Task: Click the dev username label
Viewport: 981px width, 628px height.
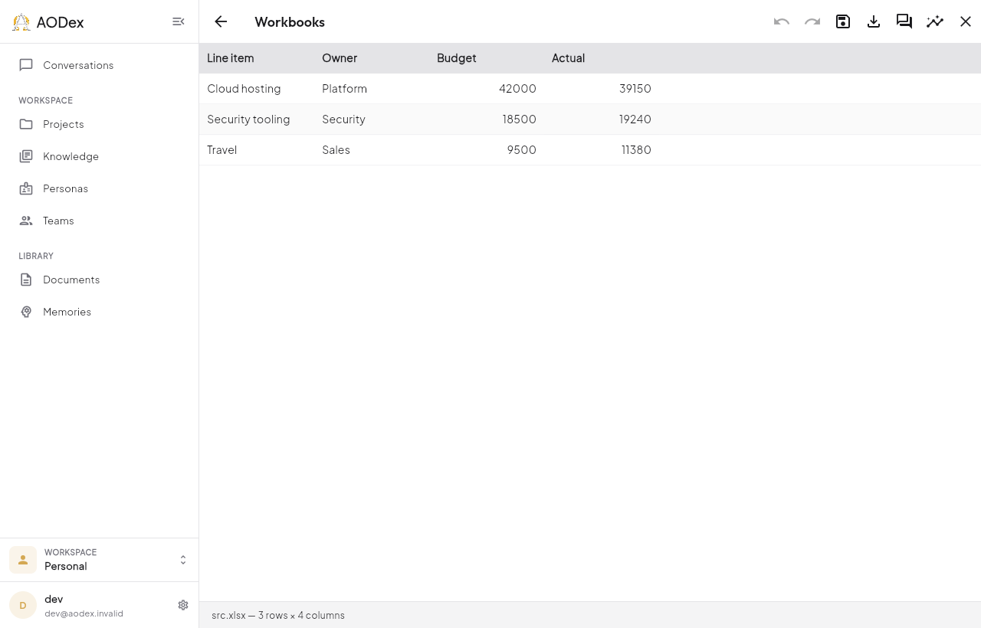Action: (x=54, y=599)
